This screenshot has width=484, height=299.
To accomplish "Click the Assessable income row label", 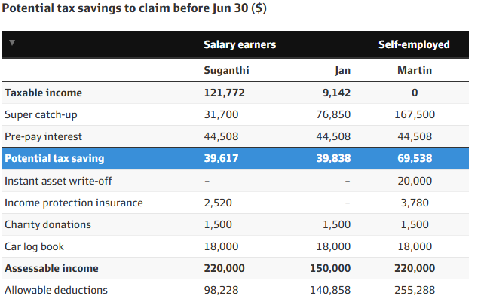I will click(51, 268).
